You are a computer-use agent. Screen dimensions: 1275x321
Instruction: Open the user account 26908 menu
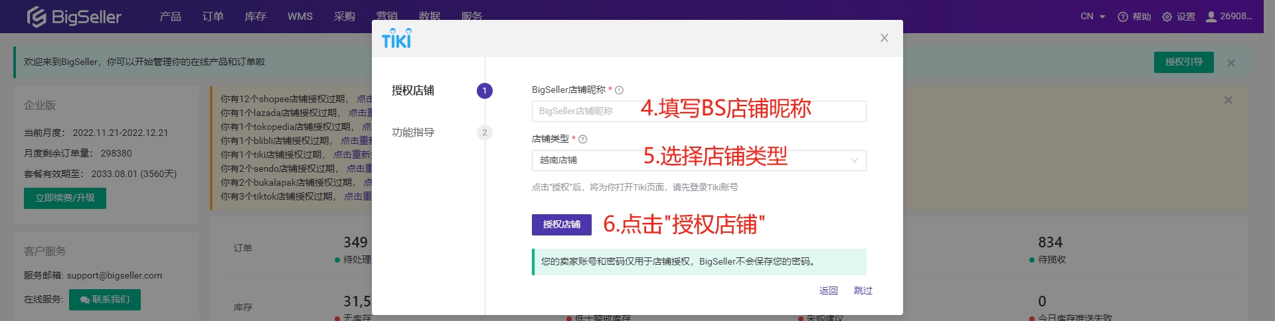click(1229, 17)
